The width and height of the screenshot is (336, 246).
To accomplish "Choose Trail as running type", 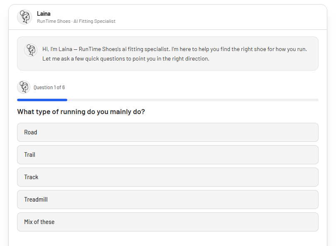I will pos(167,155).
